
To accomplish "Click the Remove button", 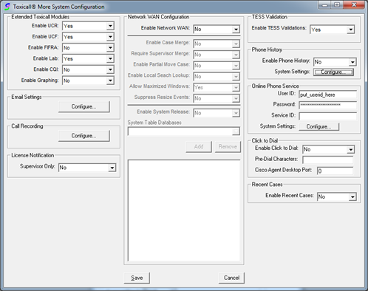I will coord(228,147).
